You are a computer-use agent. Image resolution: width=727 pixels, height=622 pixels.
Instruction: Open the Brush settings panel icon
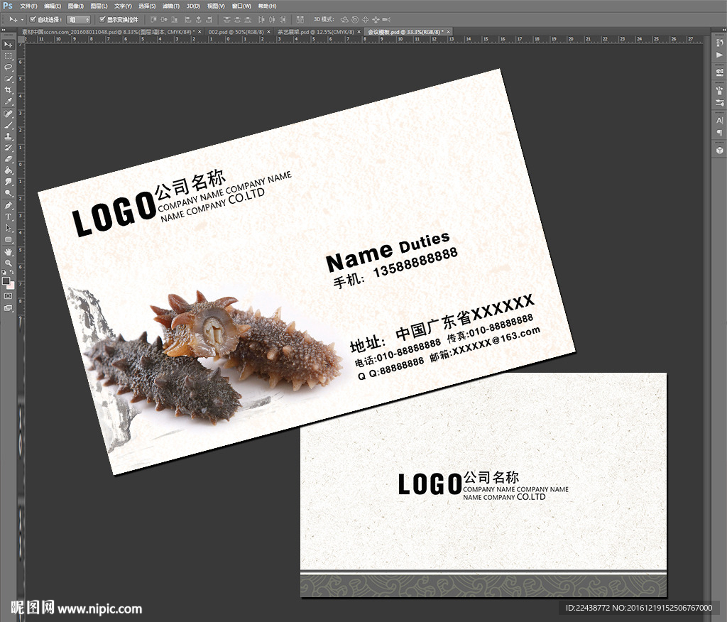pyautogui.click(x=719, y=102)
